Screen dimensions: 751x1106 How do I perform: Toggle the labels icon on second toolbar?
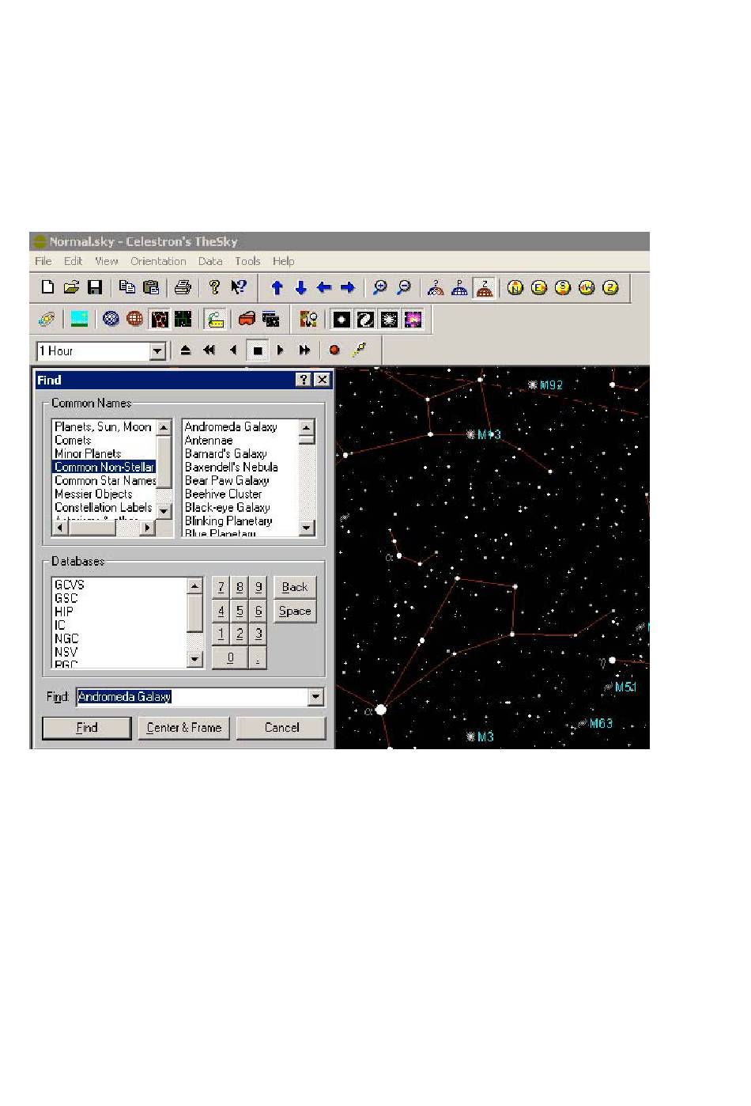tap(215, 319)
